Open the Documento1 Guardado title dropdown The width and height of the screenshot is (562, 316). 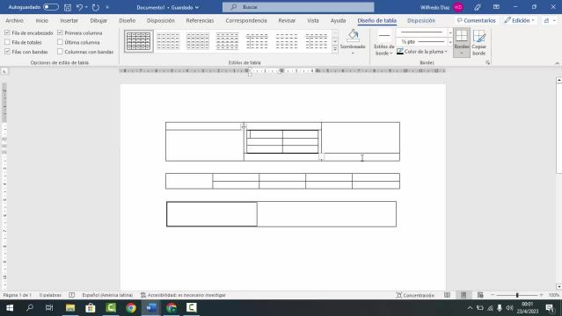167,7
